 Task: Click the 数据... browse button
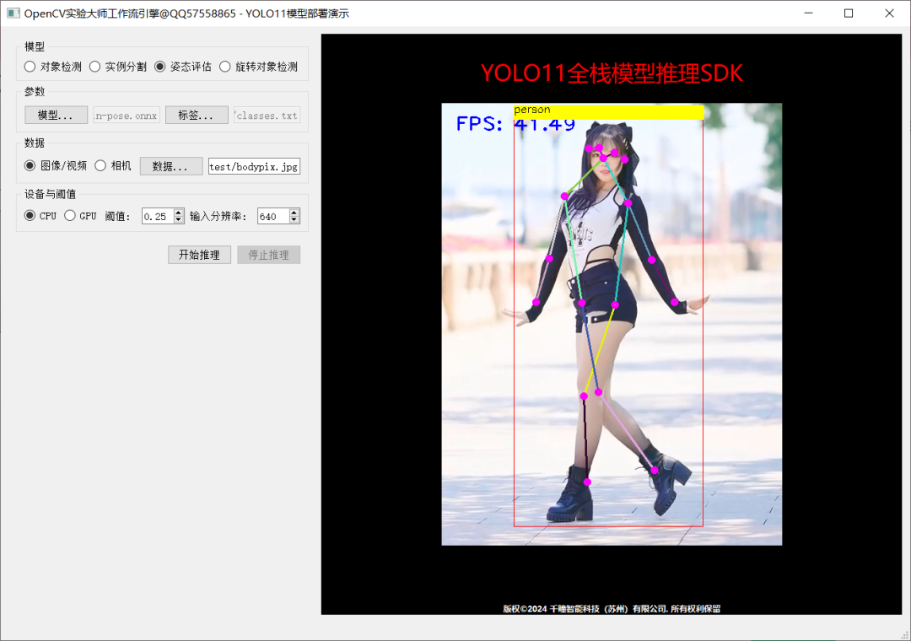click(170, 166)
